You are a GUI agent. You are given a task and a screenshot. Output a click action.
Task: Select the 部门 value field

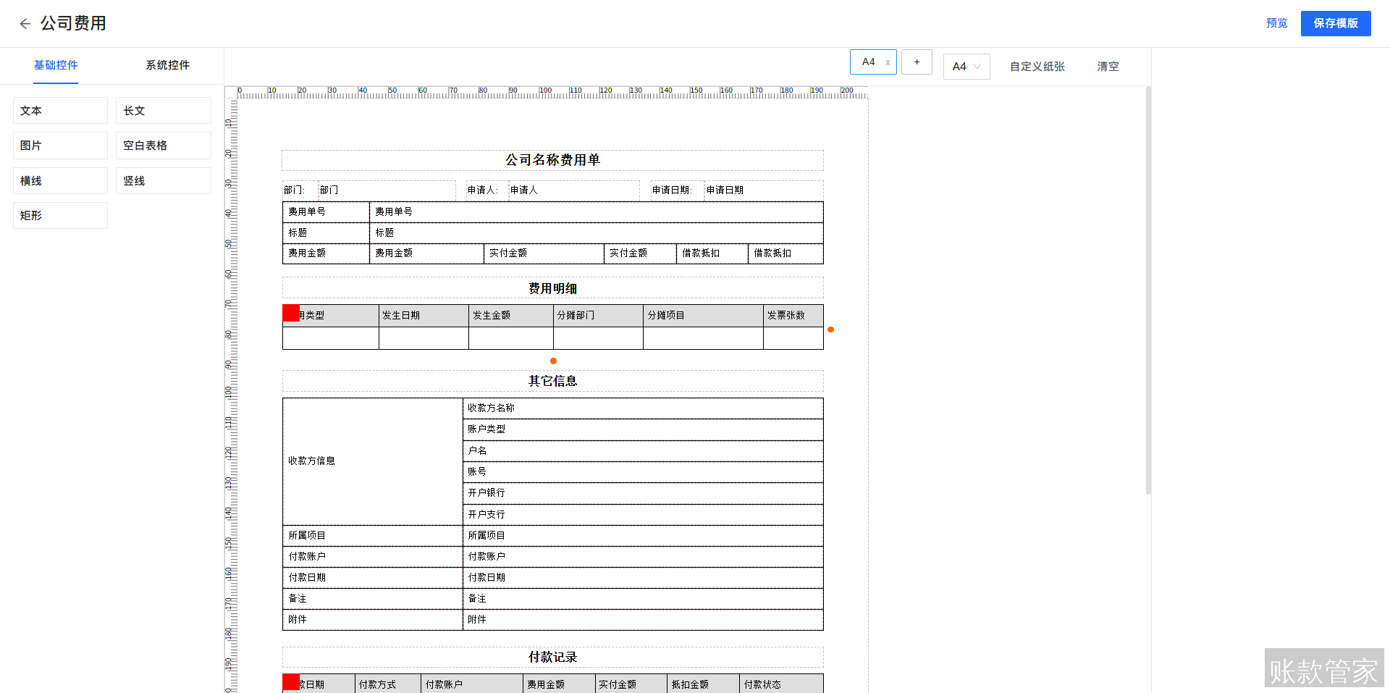click(387, 190)
